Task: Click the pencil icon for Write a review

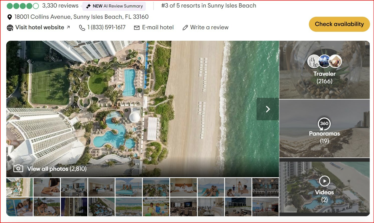Action: tap(185, 27)
